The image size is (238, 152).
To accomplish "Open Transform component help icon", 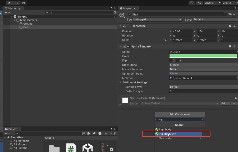I will 230,26.
